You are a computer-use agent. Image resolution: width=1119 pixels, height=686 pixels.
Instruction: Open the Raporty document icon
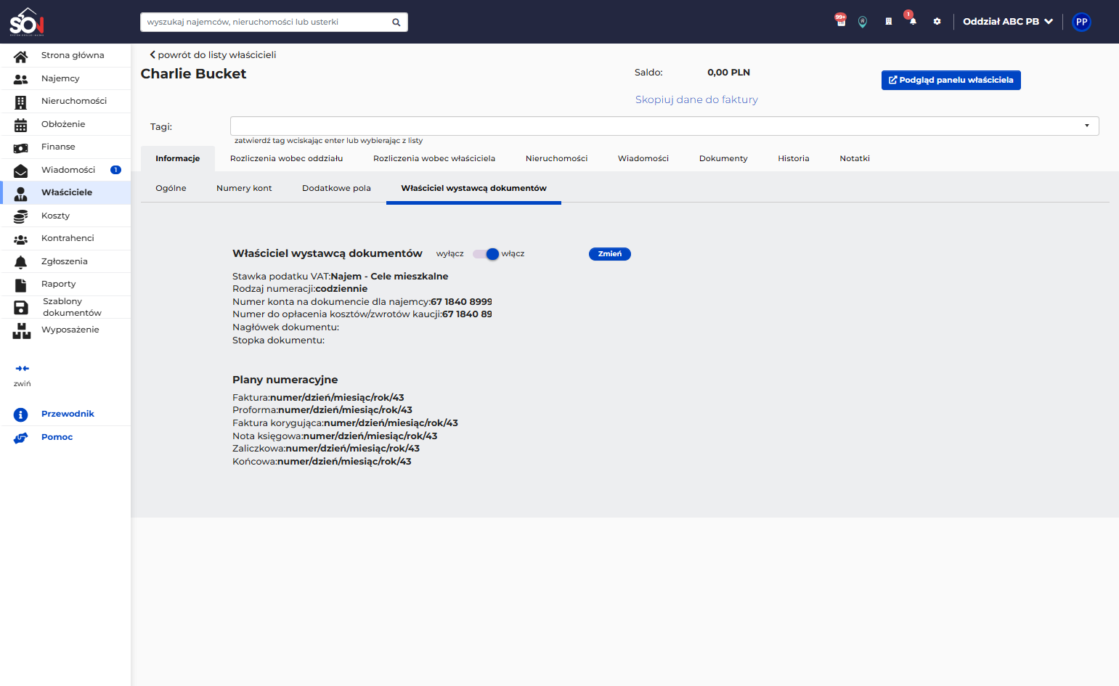(21, 285)
